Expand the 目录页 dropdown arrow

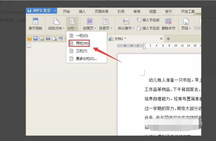point(111,28)
